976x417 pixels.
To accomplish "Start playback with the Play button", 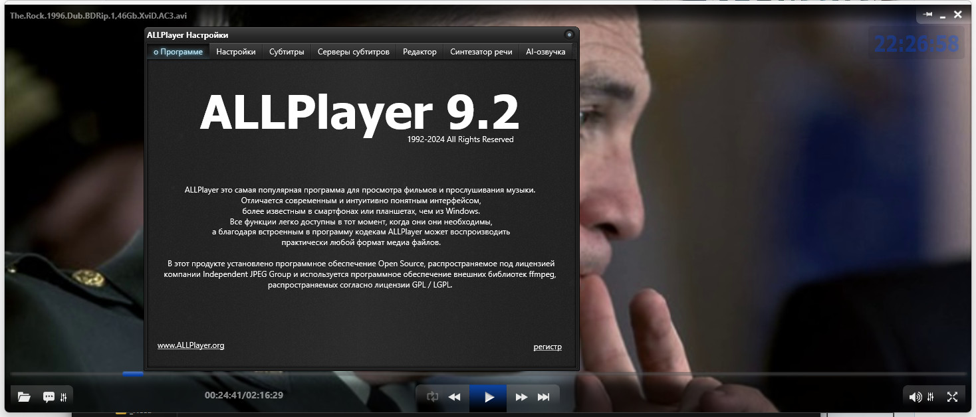I will [489, 397].
